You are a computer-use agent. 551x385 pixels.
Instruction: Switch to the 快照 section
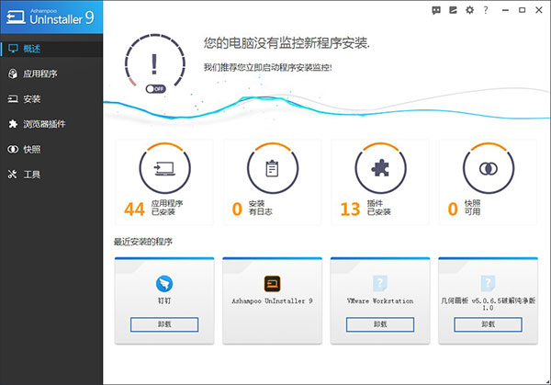click(51, 150)
